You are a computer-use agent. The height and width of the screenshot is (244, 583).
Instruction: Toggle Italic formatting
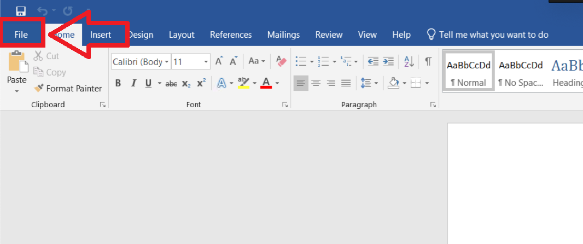[x=133, y=83]
